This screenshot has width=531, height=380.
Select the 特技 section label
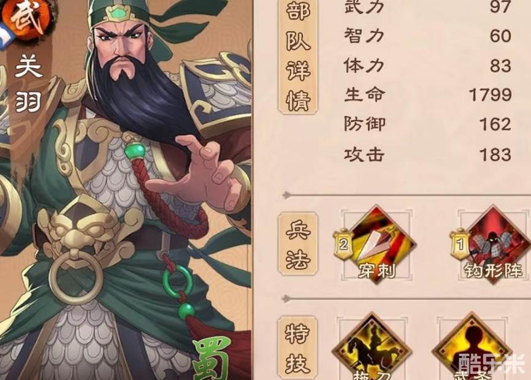pyautogui.click(x=297, y=348)
